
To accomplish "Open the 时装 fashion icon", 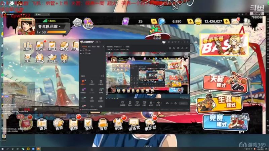I will point(118,124).
